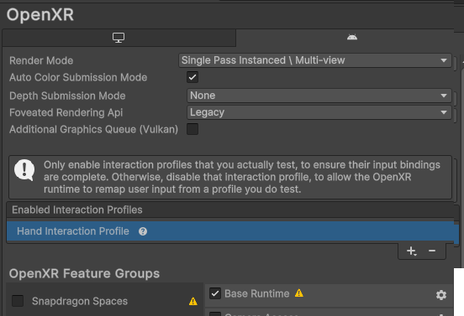Screen dimensions: 464x316
Task: Click the Base Runtime feature label
Action: (257, 294)
